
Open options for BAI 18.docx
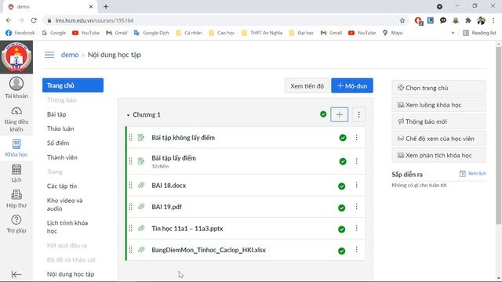click(x=356, y=185)
